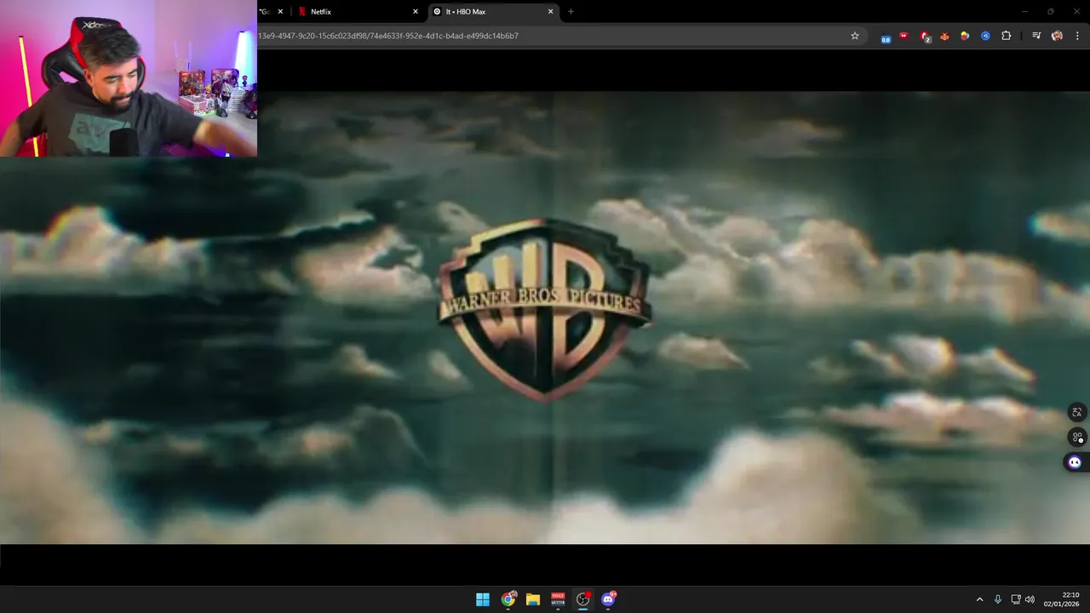Click the microphone tray icon
Image resolution: width=1090 pixels, height=613 pixels.
click(x=998, y=599)
